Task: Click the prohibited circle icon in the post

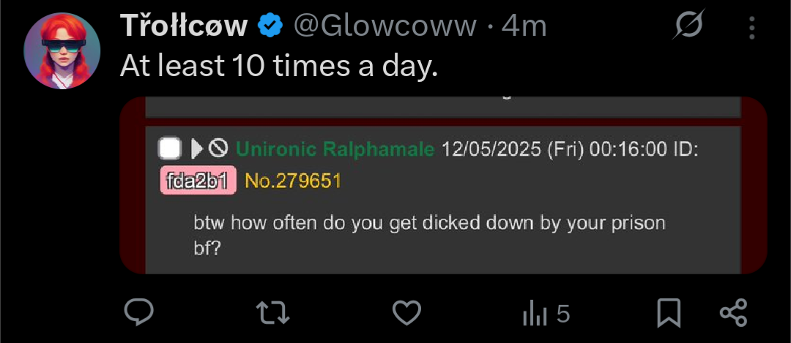Action: coord(218,149)
